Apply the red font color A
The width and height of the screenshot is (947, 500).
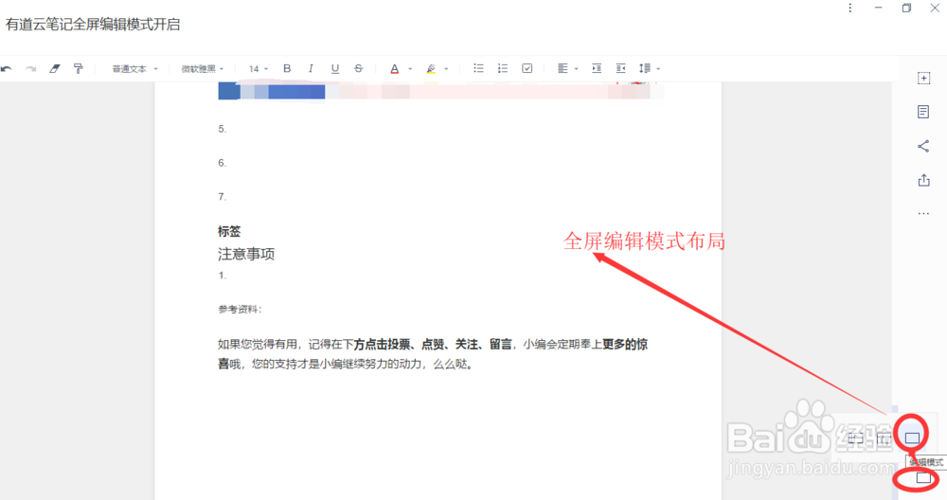click(x=394, y=69)
